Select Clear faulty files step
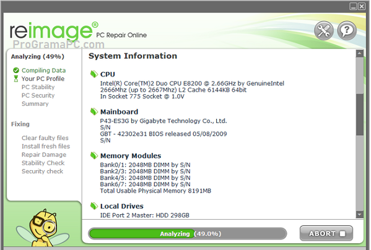 (45, 138)
